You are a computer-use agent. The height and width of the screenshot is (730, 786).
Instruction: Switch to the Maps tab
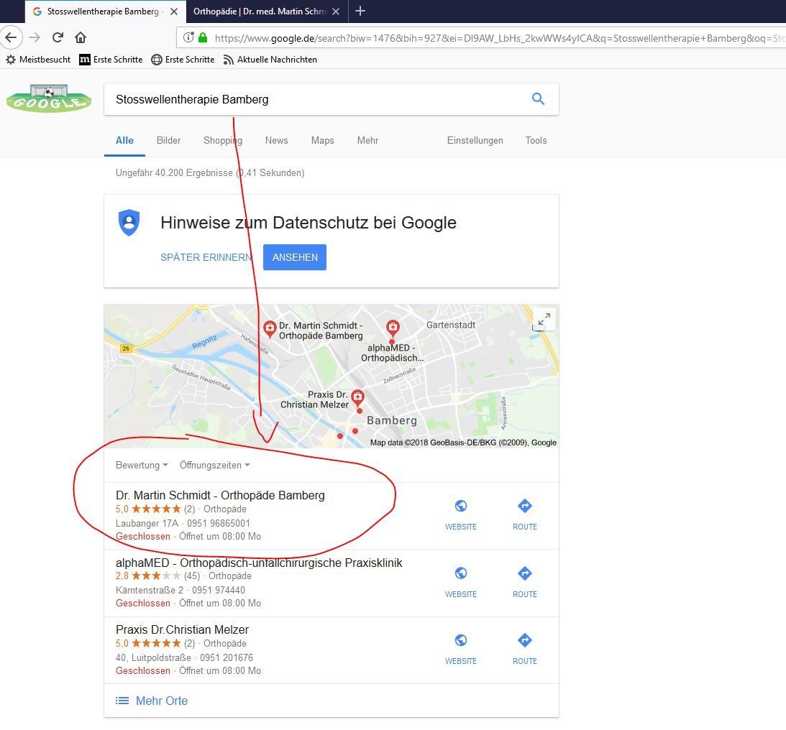pyautogui.click(x=322, y=141)
